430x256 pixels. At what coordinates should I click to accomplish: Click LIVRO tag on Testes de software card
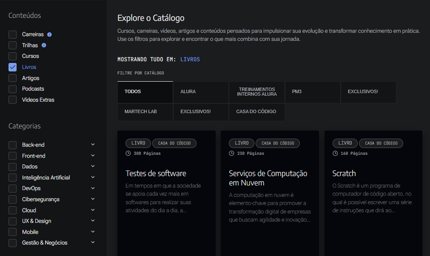pyautogui.click(x=138, y=143)
